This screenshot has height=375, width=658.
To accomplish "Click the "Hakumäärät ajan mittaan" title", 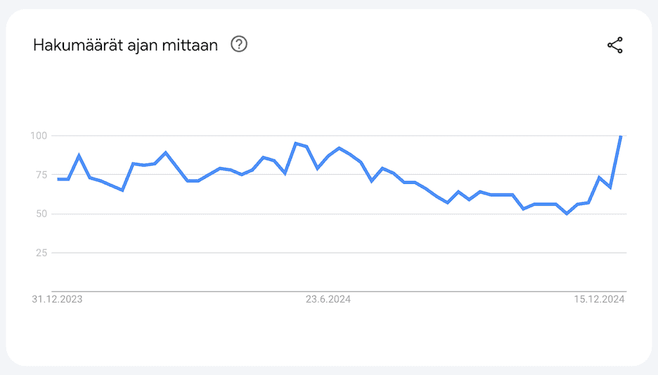I will pos(125,45).
